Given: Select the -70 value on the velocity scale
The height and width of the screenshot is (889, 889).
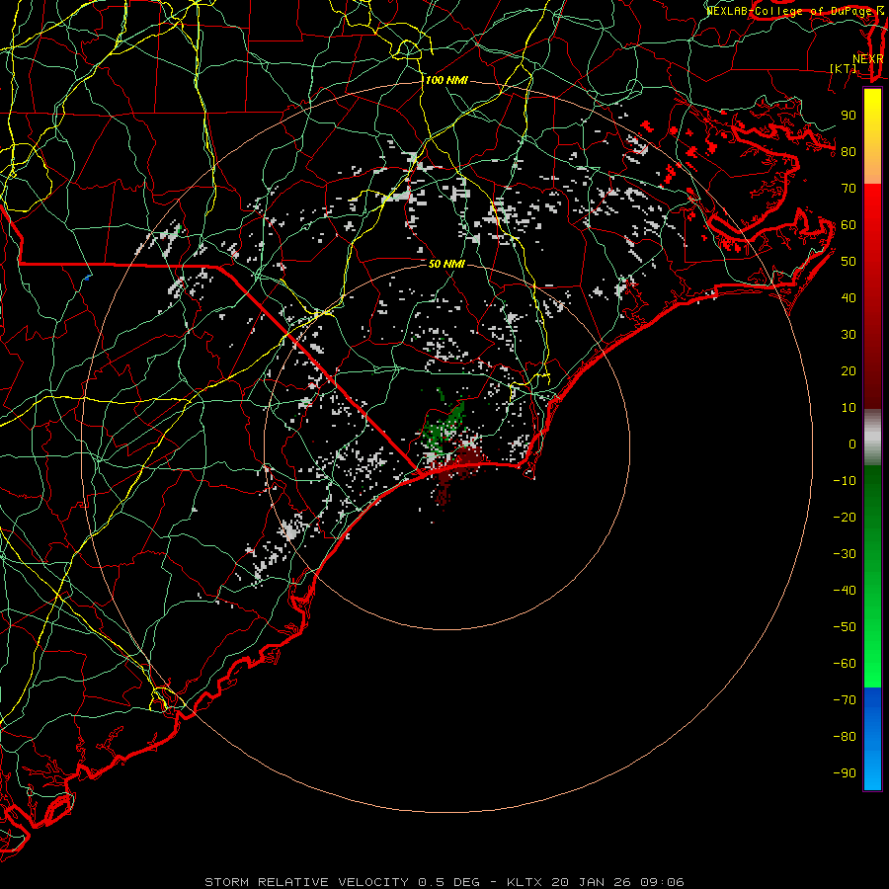Looking at the screenshot, I should point(845,700).
